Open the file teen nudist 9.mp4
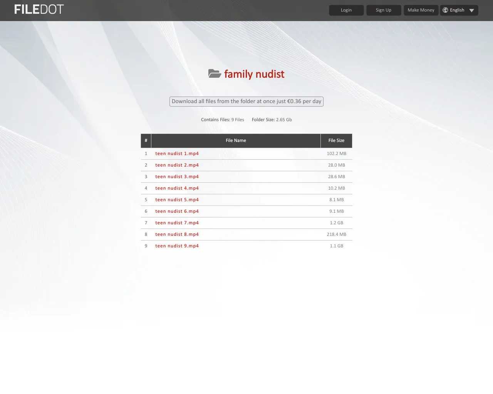This screenshot has height=394, width=493. tap(177, 246)
